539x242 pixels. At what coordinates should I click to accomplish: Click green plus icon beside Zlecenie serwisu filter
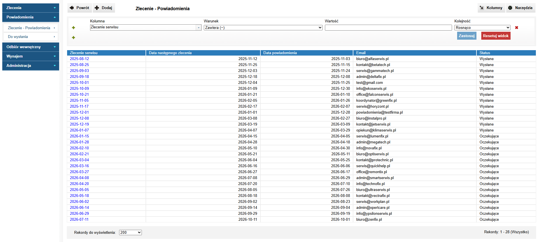pyautogui.click(x=73, y=28)
